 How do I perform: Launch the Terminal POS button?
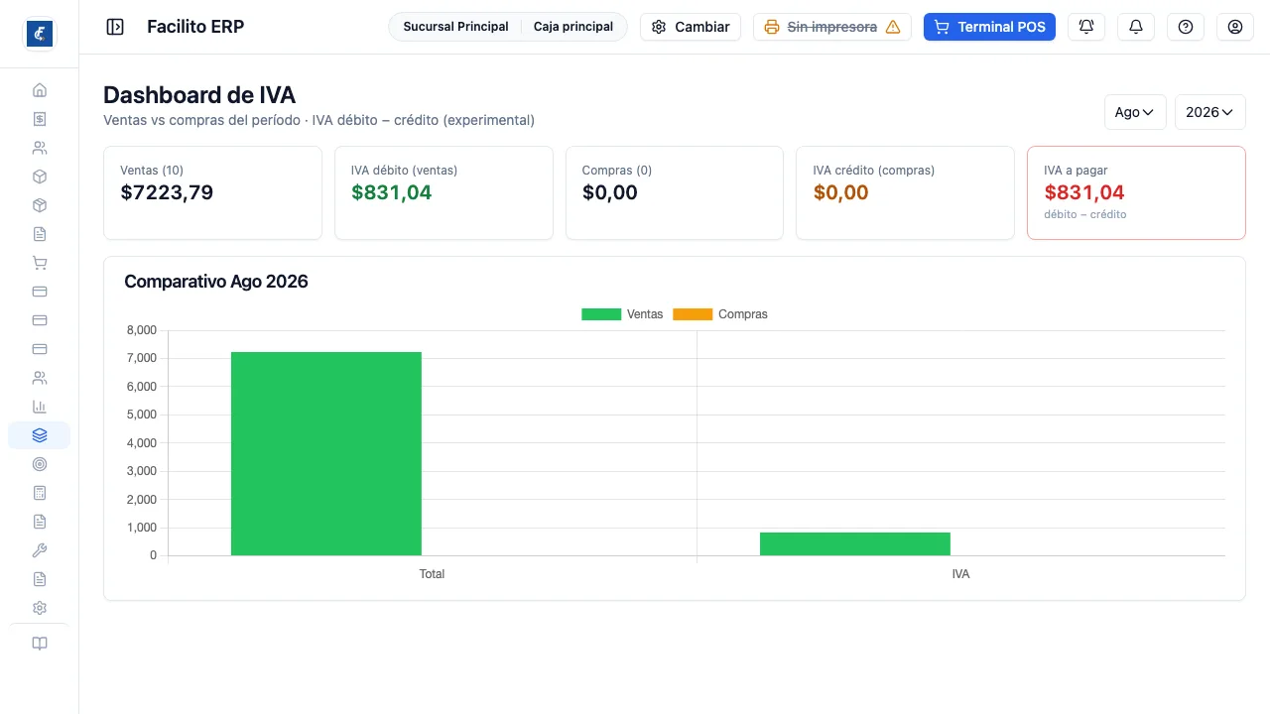coord(989,27)
